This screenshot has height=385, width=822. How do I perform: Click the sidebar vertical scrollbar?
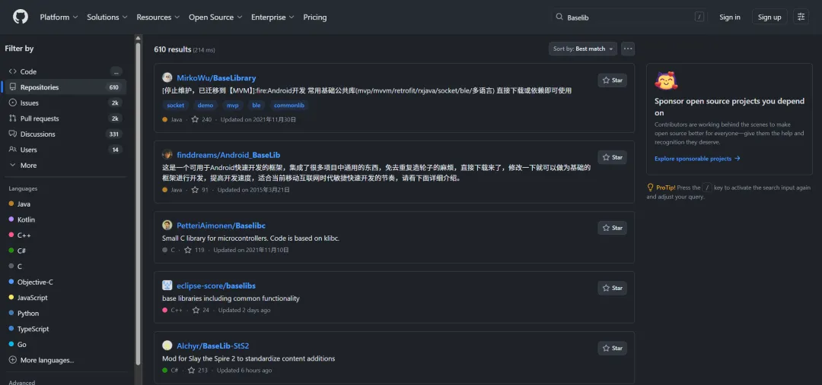pyautogui.click(x=139, y=203)
